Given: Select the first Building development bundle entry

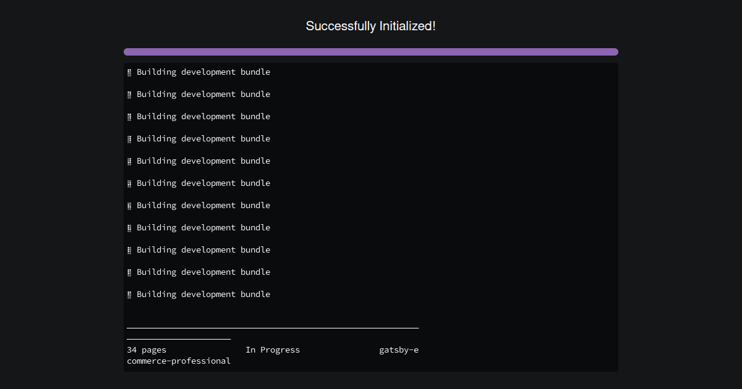Looking at the screenshot, I should [203, 72].
